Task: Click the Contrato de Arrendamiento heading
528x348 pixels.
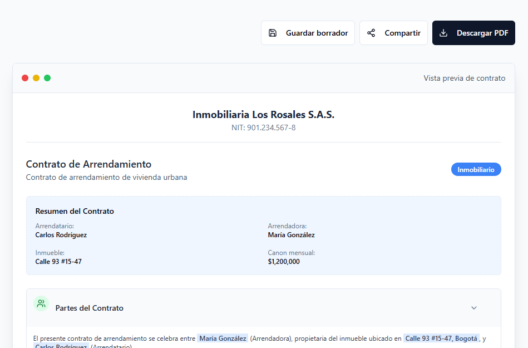Action: click(88, 164)
